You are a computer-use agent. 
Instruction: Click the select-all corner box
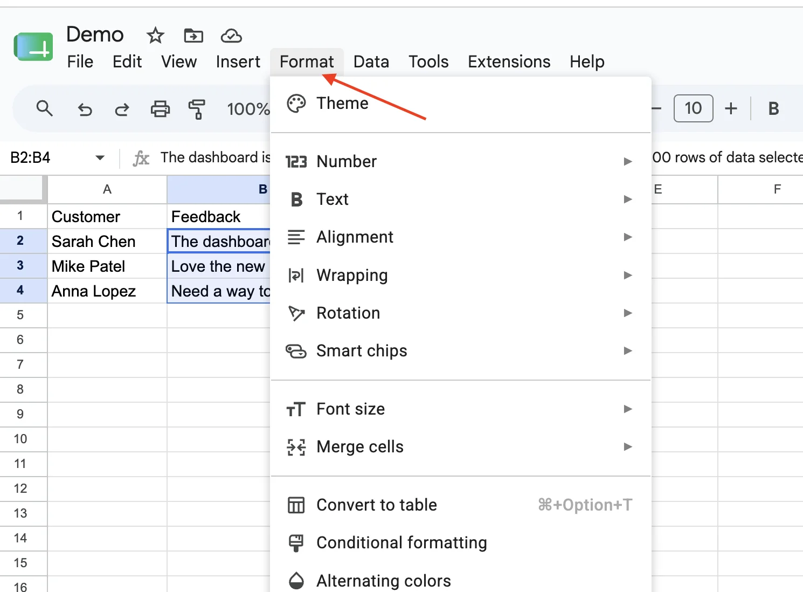(23, 189)
